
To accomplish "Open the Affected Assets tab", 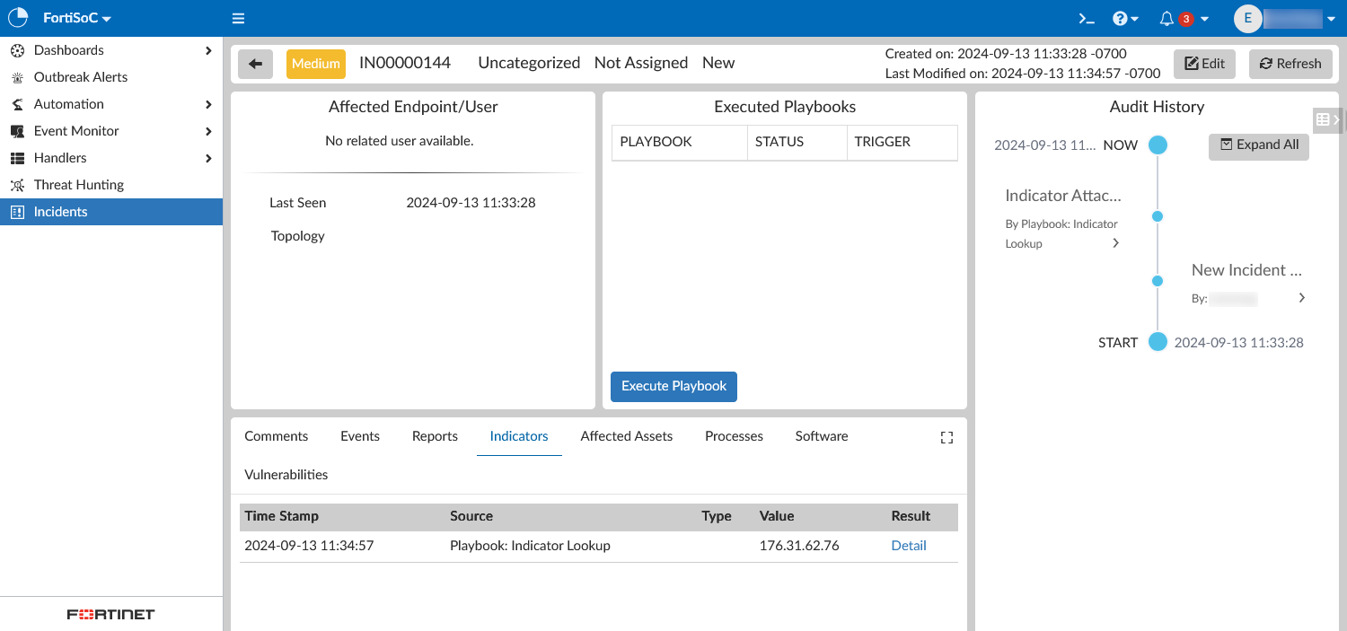I will [626, 436].
